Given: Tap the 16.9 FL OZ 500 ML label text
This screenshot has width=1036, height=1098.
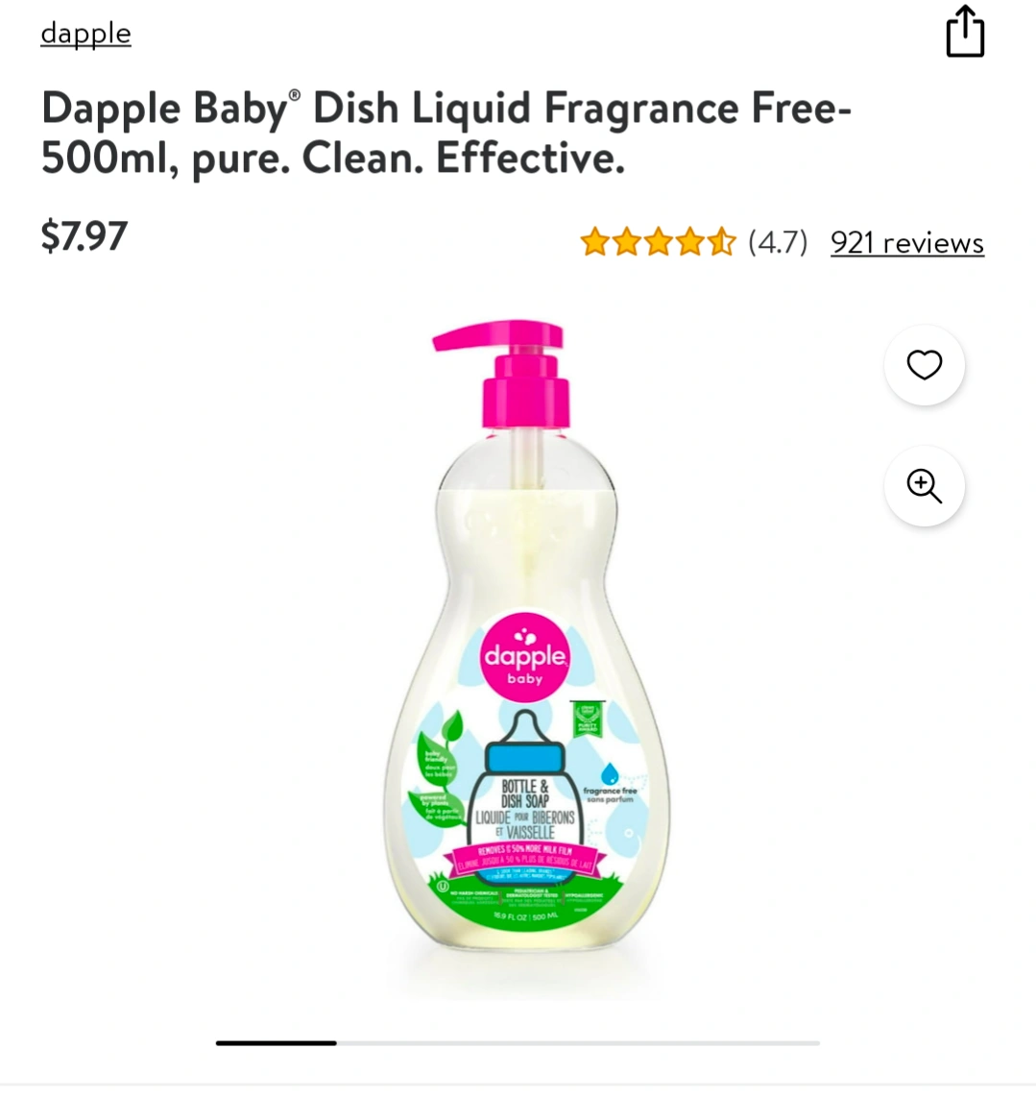Looking at the screenshot, I should (526, 915).
